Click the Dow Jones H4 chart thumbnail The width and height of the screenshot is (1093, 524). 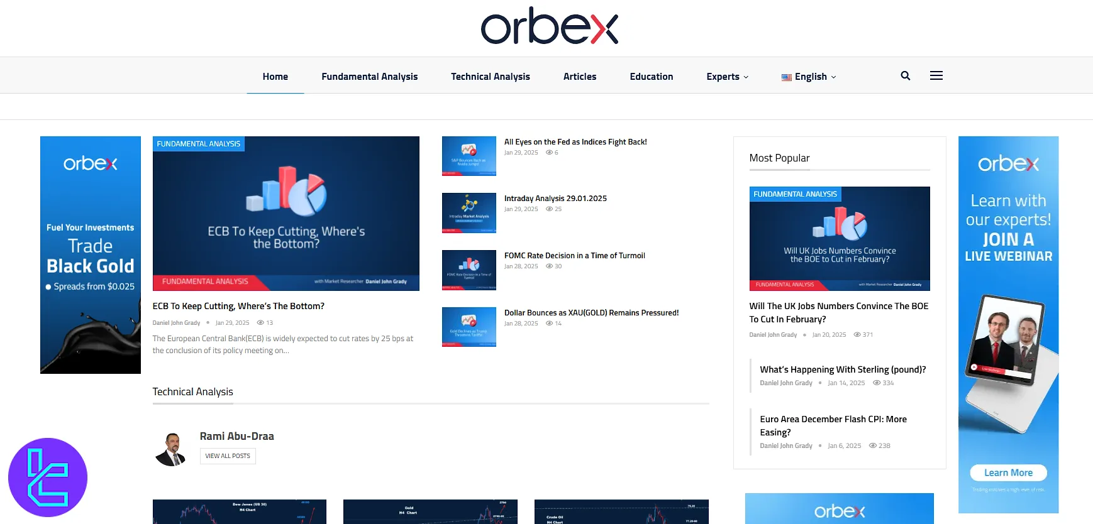240,512
